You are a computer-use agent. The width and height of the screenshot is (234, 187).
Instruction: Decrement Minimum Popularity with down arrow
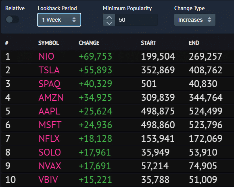click(x=109, y=23)
